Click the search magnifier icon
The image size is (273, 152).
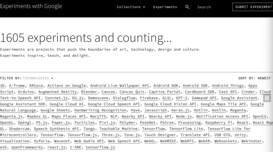pos(187,7)
